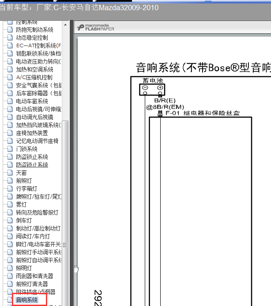
Task: Click the @8B/R(EM) wire label
Action: [x=165, y=107]
